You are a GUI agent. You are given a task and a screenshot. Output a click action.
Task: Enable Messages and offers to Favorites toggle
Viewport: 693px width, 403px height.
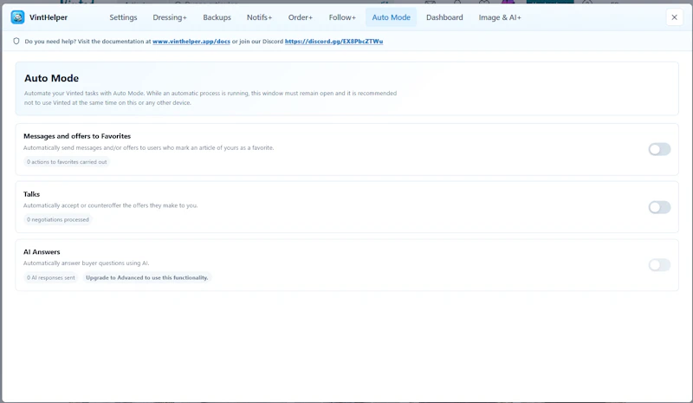(659, 150)
